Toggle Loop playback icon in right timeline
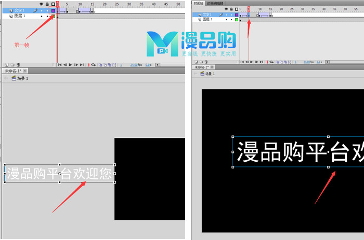The image size is (364, 240). tap(271, 62)
